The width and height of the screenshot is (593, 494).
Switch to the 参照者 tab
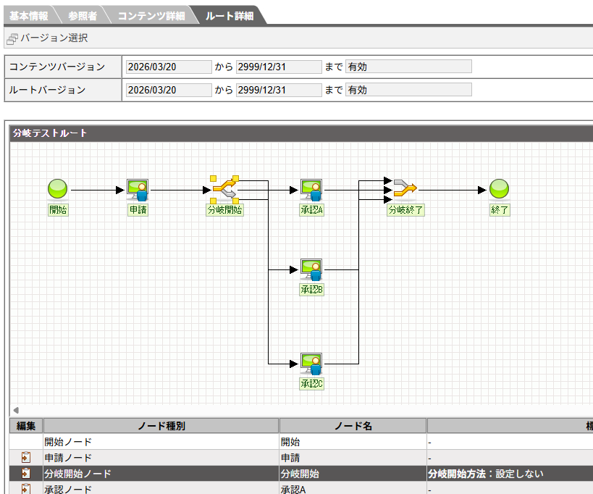tap(83, 15)
